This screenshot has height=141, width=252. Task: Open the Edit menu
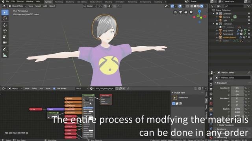13,2
